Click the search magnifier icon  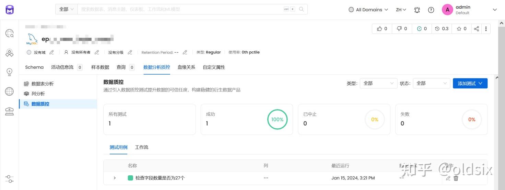click(302, 9)
